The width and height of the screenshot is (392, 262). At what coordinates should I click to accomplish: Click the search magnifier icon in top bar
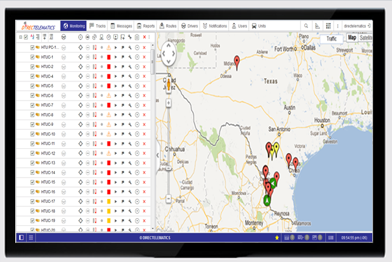coord(306,26)
